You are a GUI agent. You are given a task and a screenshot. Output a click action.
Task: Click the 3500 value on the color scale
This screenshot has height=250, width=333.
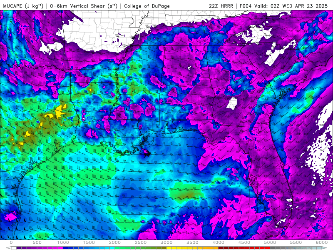click(192, 242)
